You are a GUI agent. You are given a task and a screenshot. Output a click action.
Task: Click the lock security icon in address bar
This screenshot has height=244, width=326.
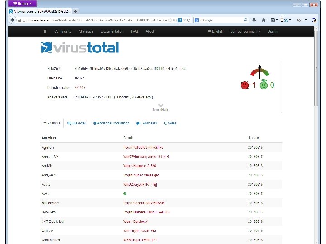(x=19, y=20)
